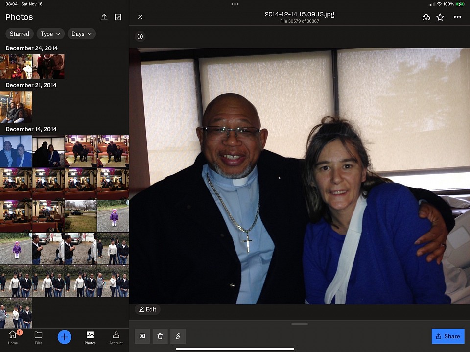Tap the upload icon in Photos header

click(x=104, y=17)
